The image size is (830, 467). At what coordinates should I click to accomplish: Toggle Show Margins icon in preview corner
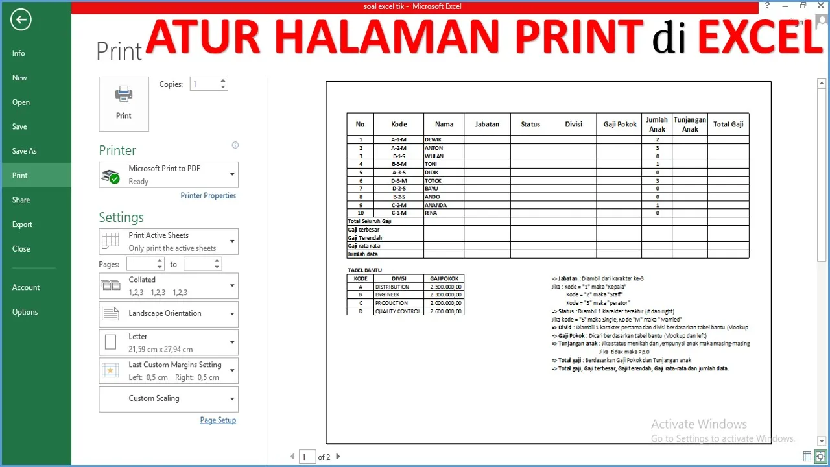(807, 457)
